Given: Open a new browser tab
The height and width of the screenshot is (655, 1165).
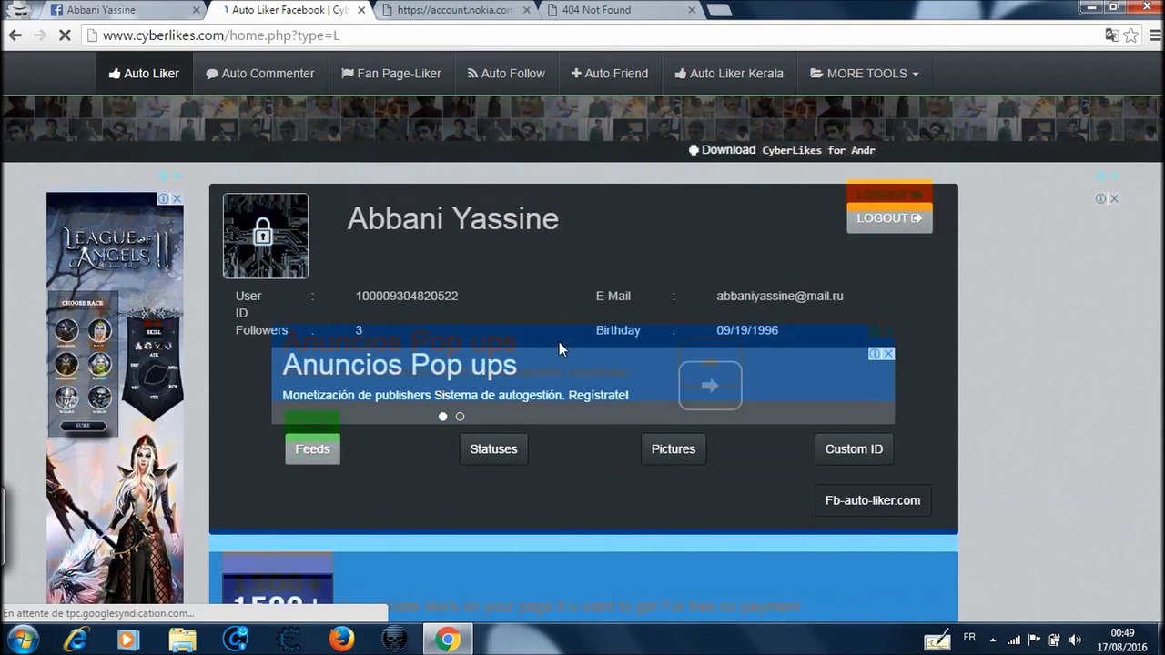Looking at the screenshot, I should click(718, 10).
